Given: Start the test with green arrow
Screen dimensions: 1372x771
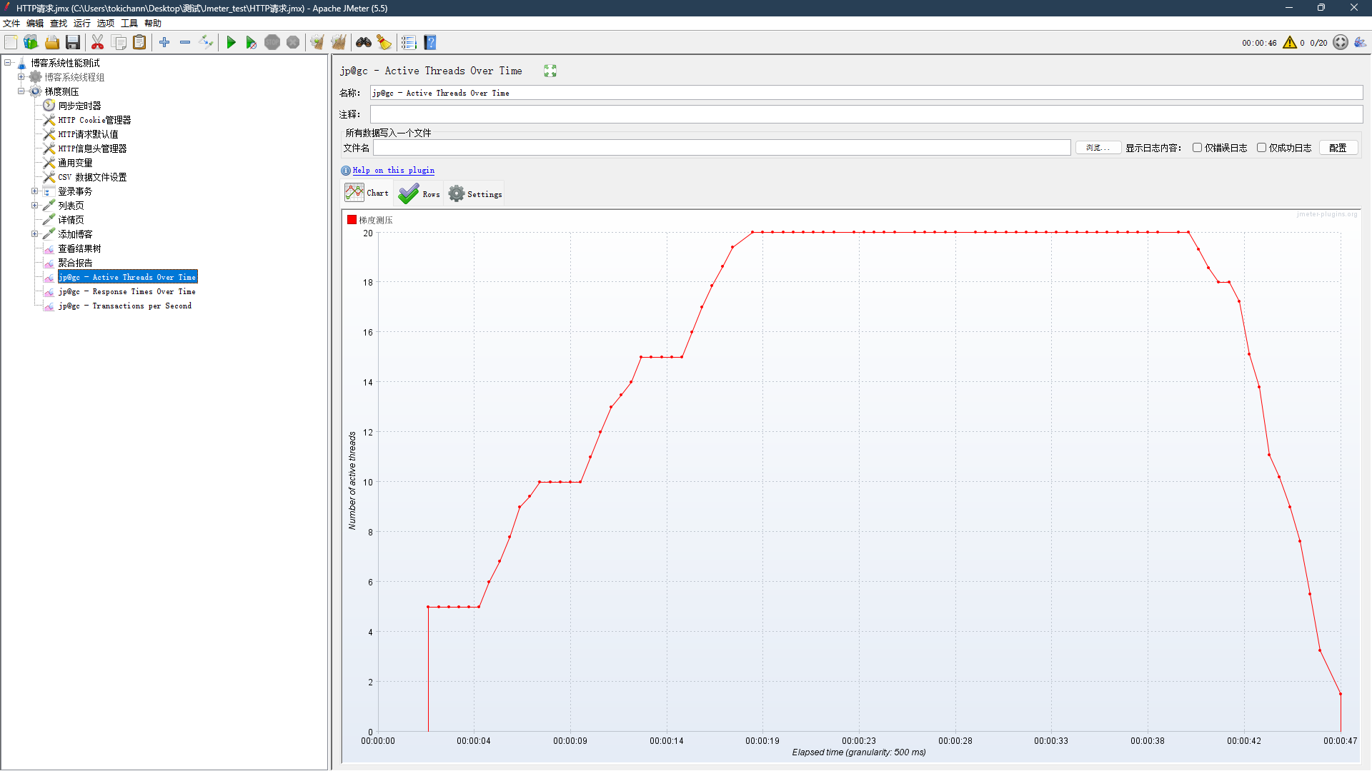Looking at the screenshot, I should (231, 43).
